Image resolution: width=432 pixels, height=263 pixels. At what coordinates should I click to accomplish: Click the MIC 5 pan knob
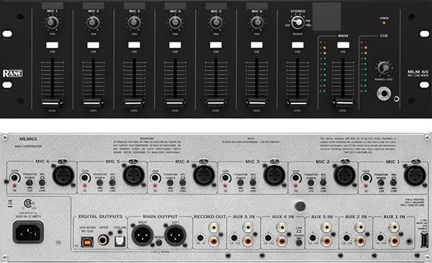point(216,22)
